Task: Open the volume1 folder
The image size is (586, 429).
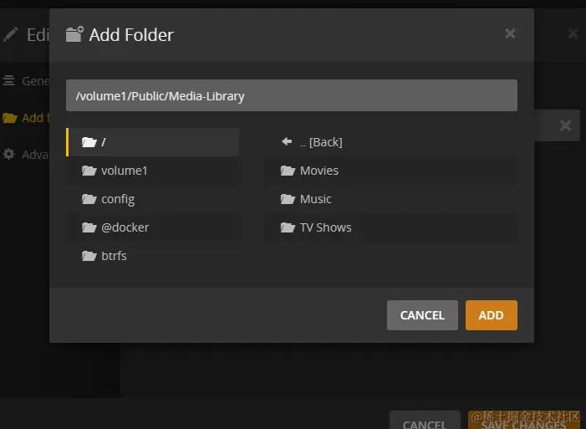Action: (x=152, y=171)
